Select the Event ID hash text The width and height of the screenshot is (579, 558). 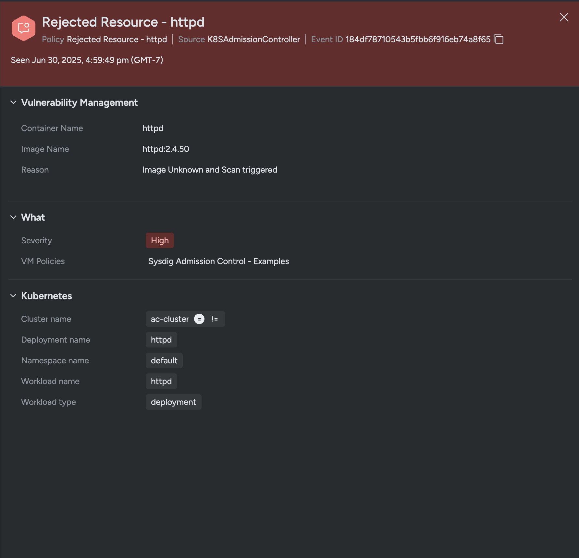click(x=418, y=39)
